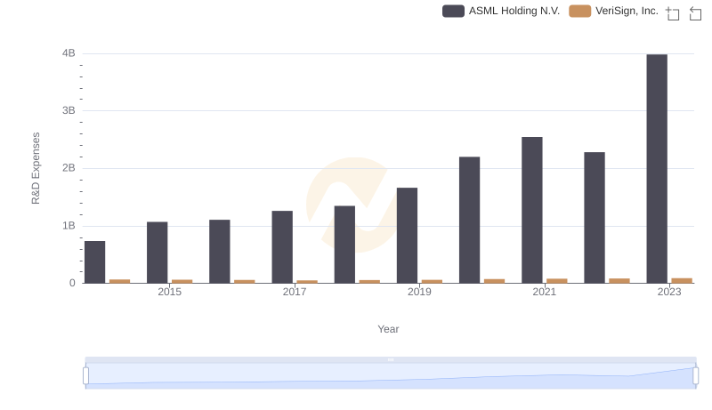
Task: Click the zoom reset back-arrow icon
Action: tap(695, 13)
